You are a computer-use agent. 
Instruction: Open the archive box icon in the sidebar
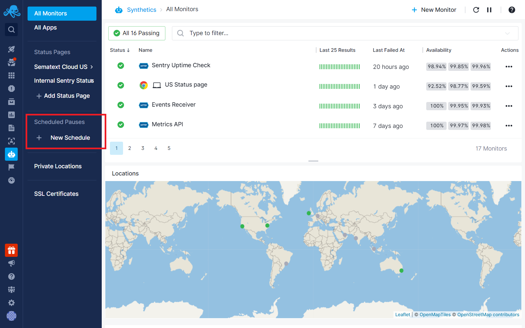coord(11,102)
